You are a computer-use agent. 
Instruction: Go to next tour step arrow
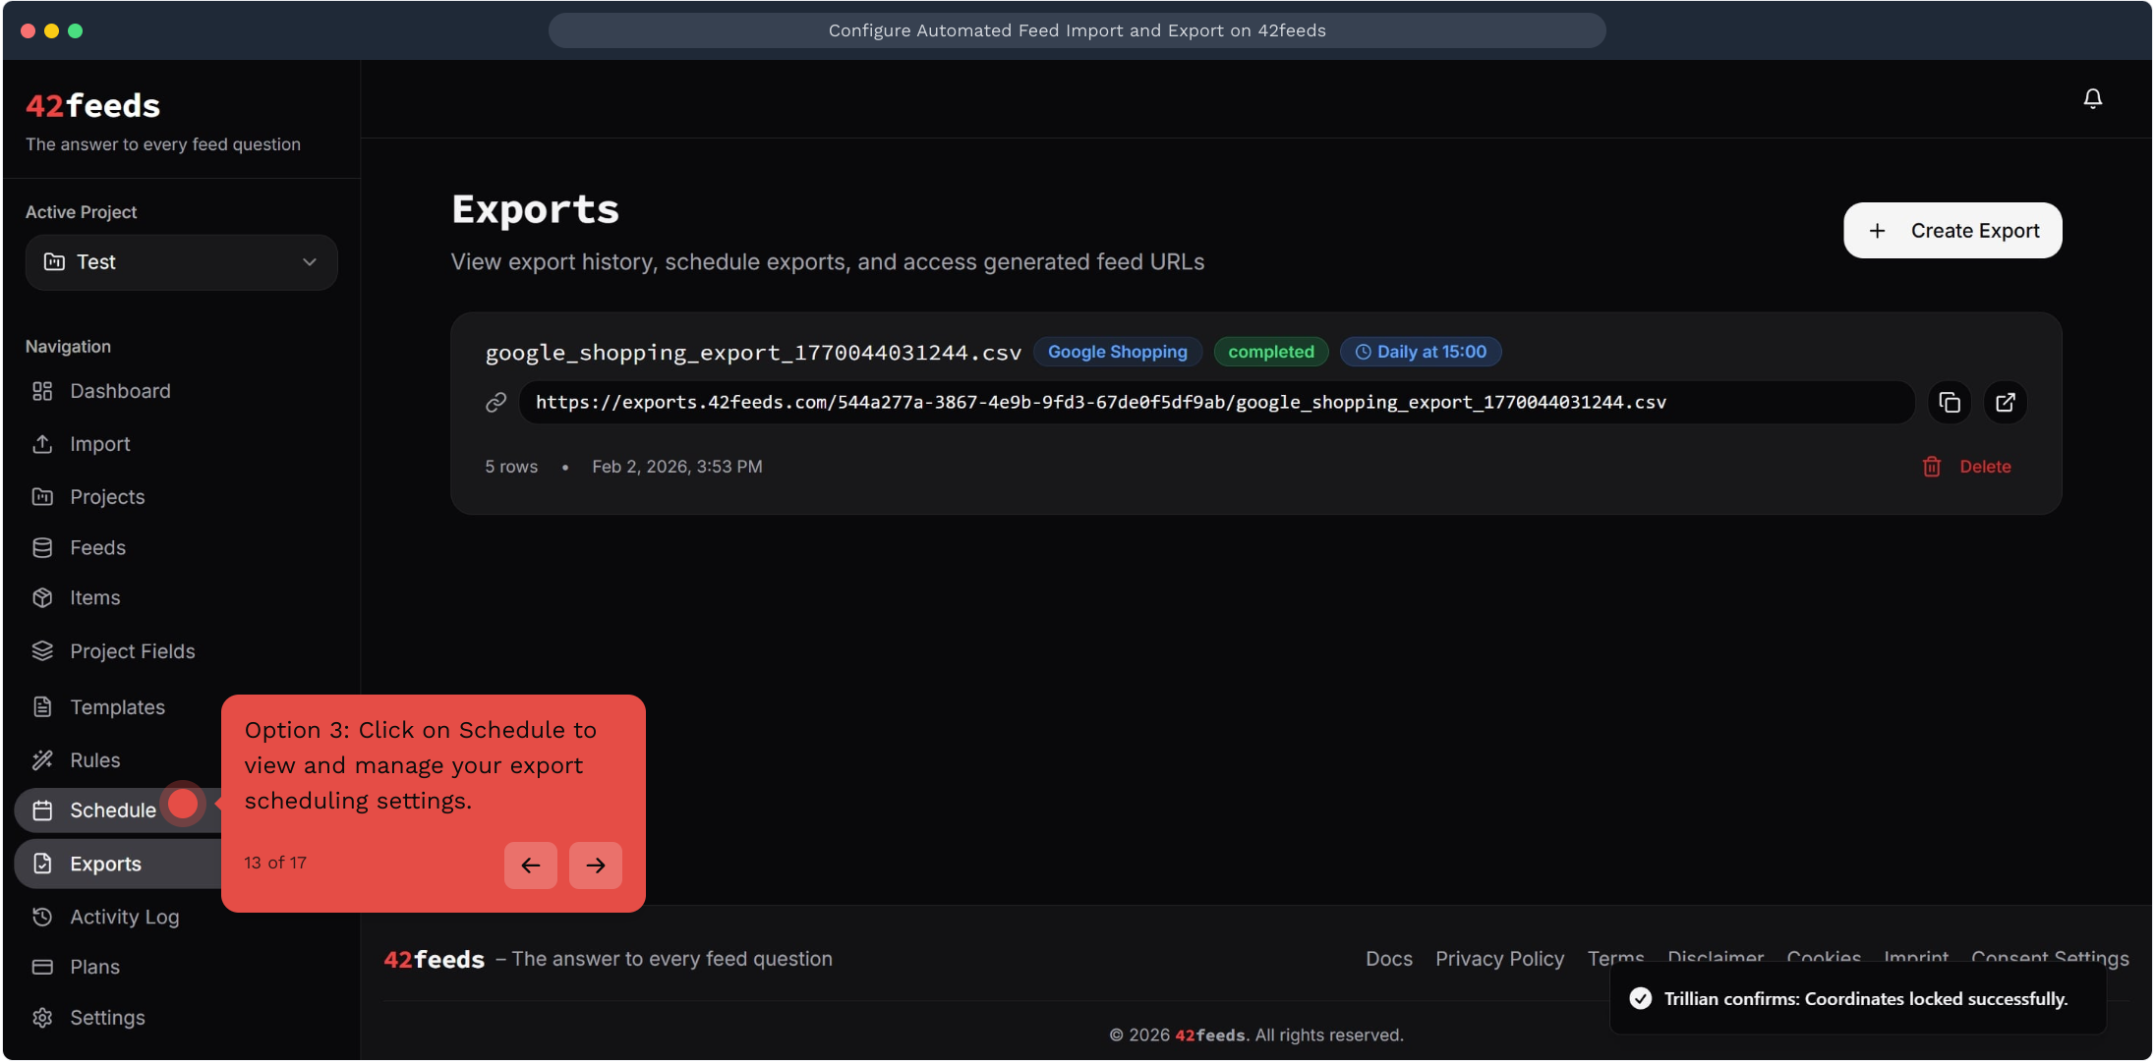tap(595, 866)
